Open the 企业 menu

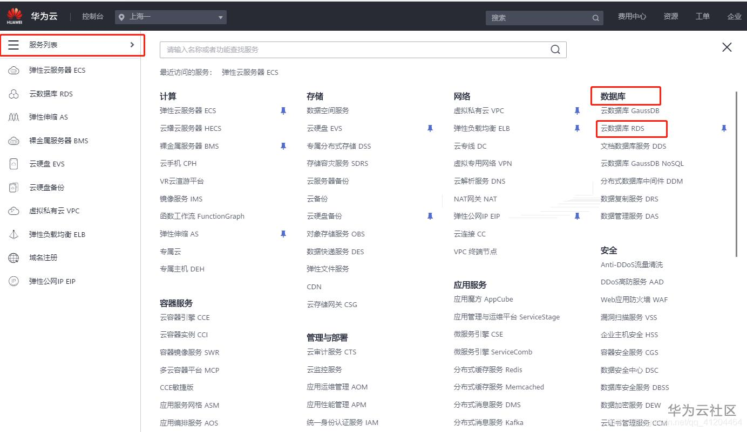[734, 17]
